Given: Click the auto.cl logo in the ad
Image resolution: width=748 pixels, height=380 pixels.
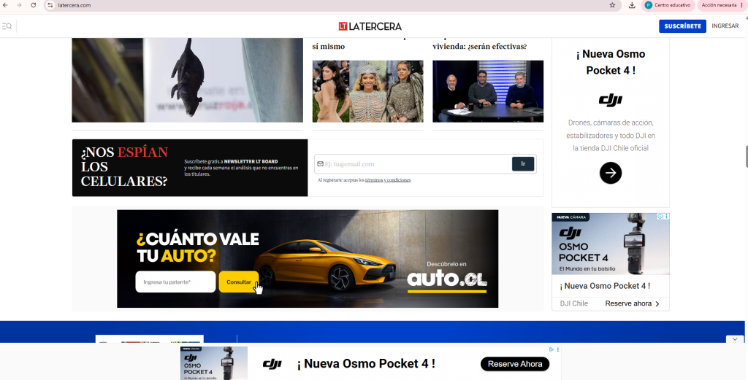Looking at the screenshot, I should [447, 280].
